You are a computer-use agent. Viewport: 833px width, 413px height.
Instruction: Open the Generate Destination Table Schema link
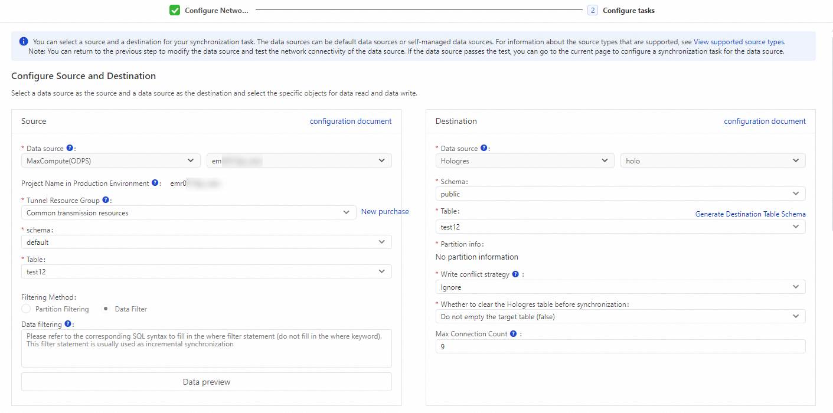[x=750, y=214]
